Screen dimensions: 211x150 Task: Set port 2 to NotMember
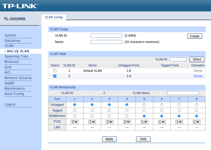click(x=92, y=116)
